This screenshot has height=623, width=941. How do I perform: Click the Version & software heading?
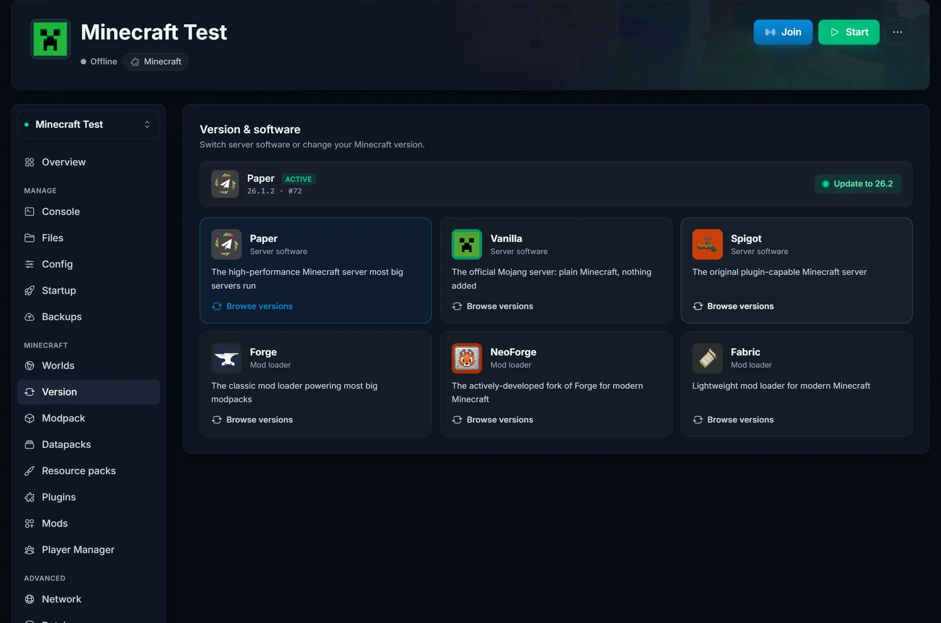coord(250,129)
